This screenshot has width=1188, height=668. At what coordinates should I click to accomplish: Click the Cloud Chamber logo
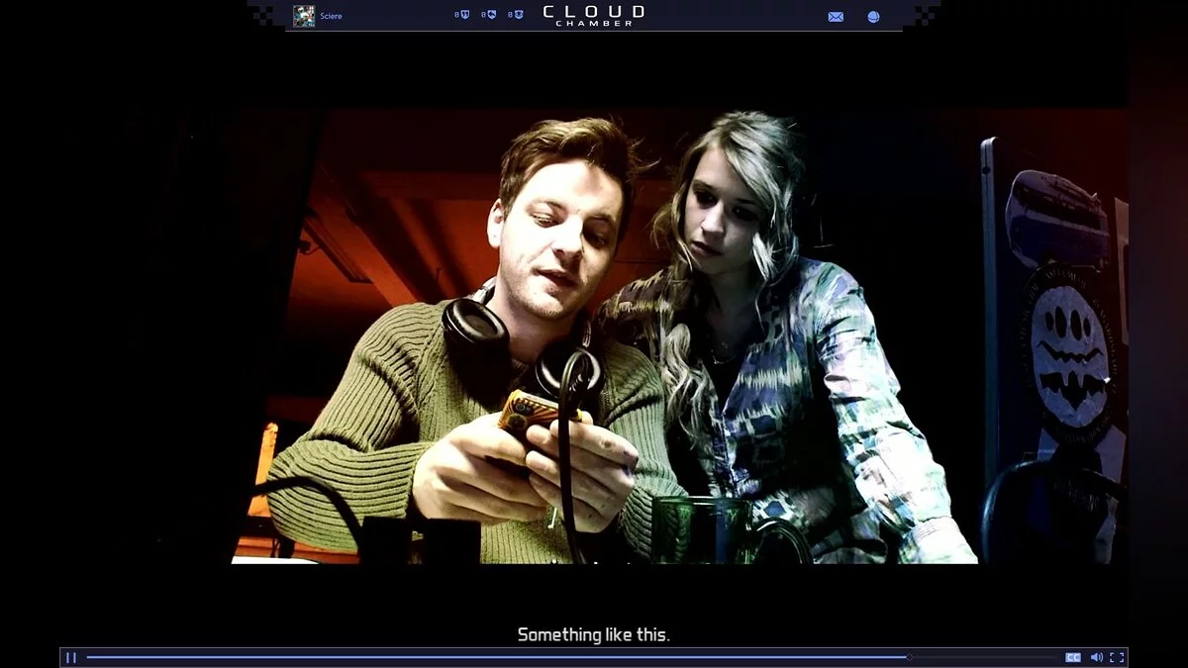point(594,15)
